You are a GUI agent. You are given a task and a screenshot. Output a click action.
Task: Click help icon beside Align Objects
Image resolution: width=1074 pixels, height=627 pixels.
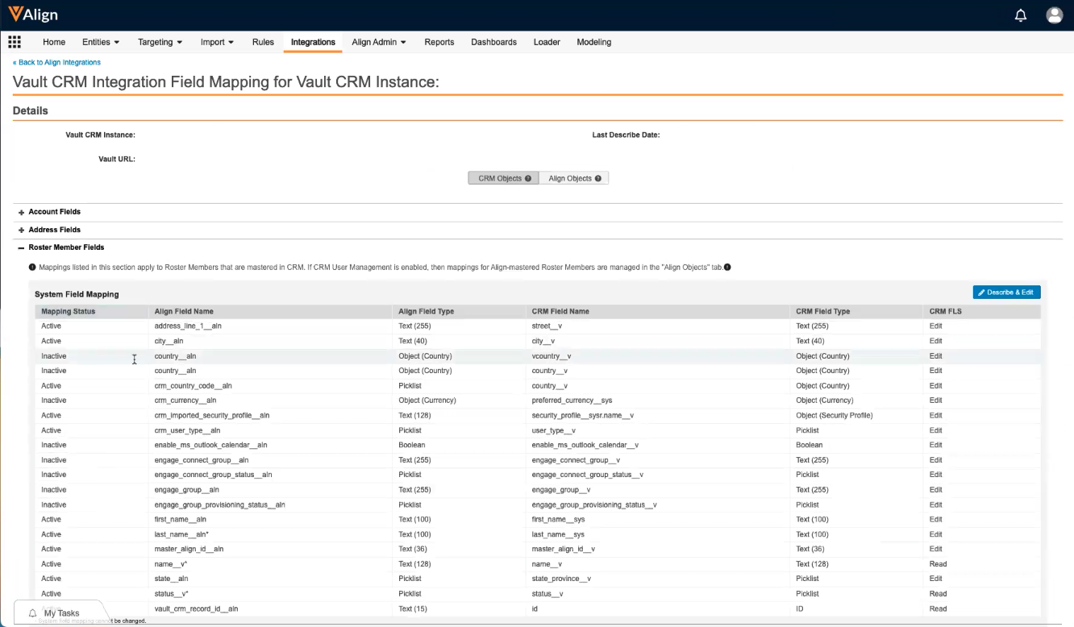598,179
